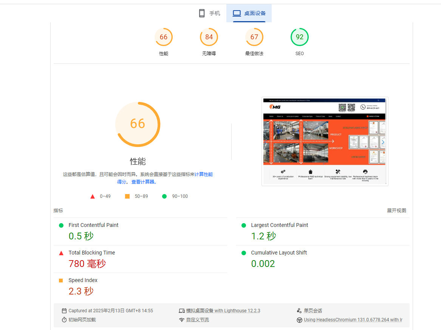Click the 0.5 秒 value
This screenshot has height=330, width=441.
pos(81,236)
